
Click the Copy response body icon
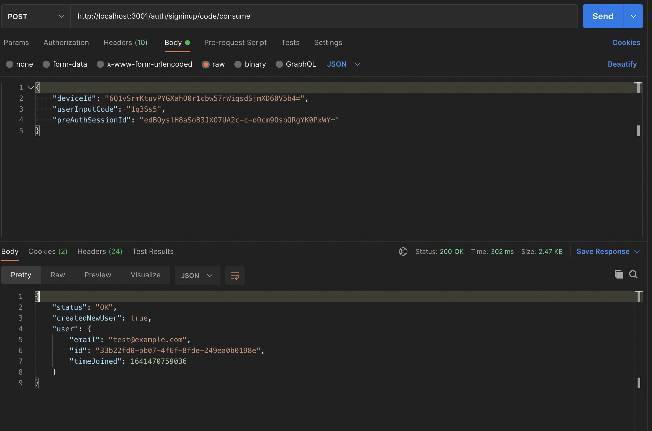(619, 274)
